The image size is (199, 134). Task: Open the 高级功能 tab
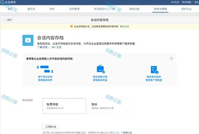(x=134, y=9)
